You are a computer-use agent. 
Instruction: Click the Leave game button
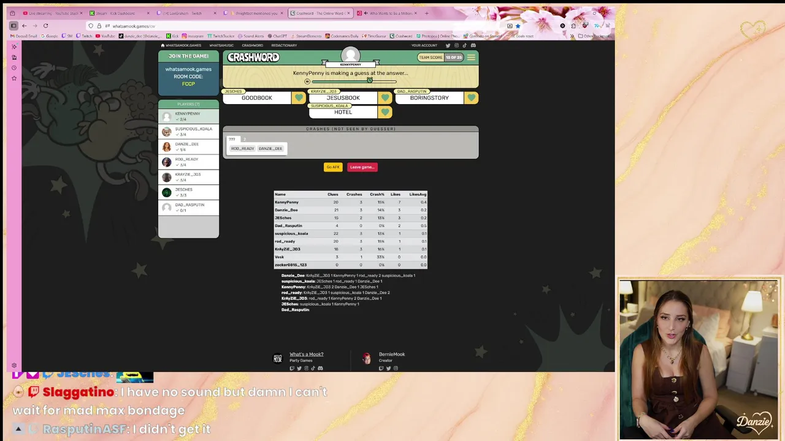pos(362,167)
